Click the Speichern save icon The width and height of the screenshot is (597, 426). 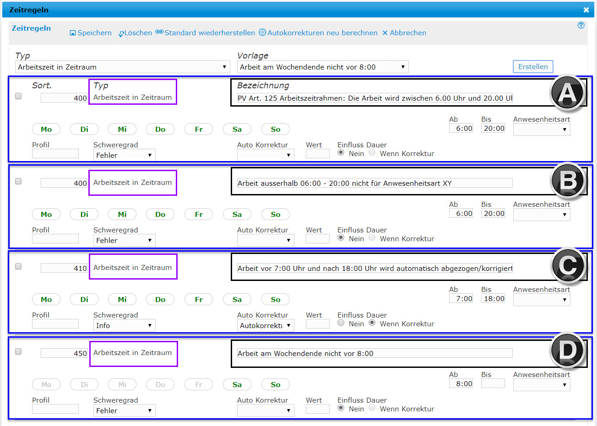73,33
